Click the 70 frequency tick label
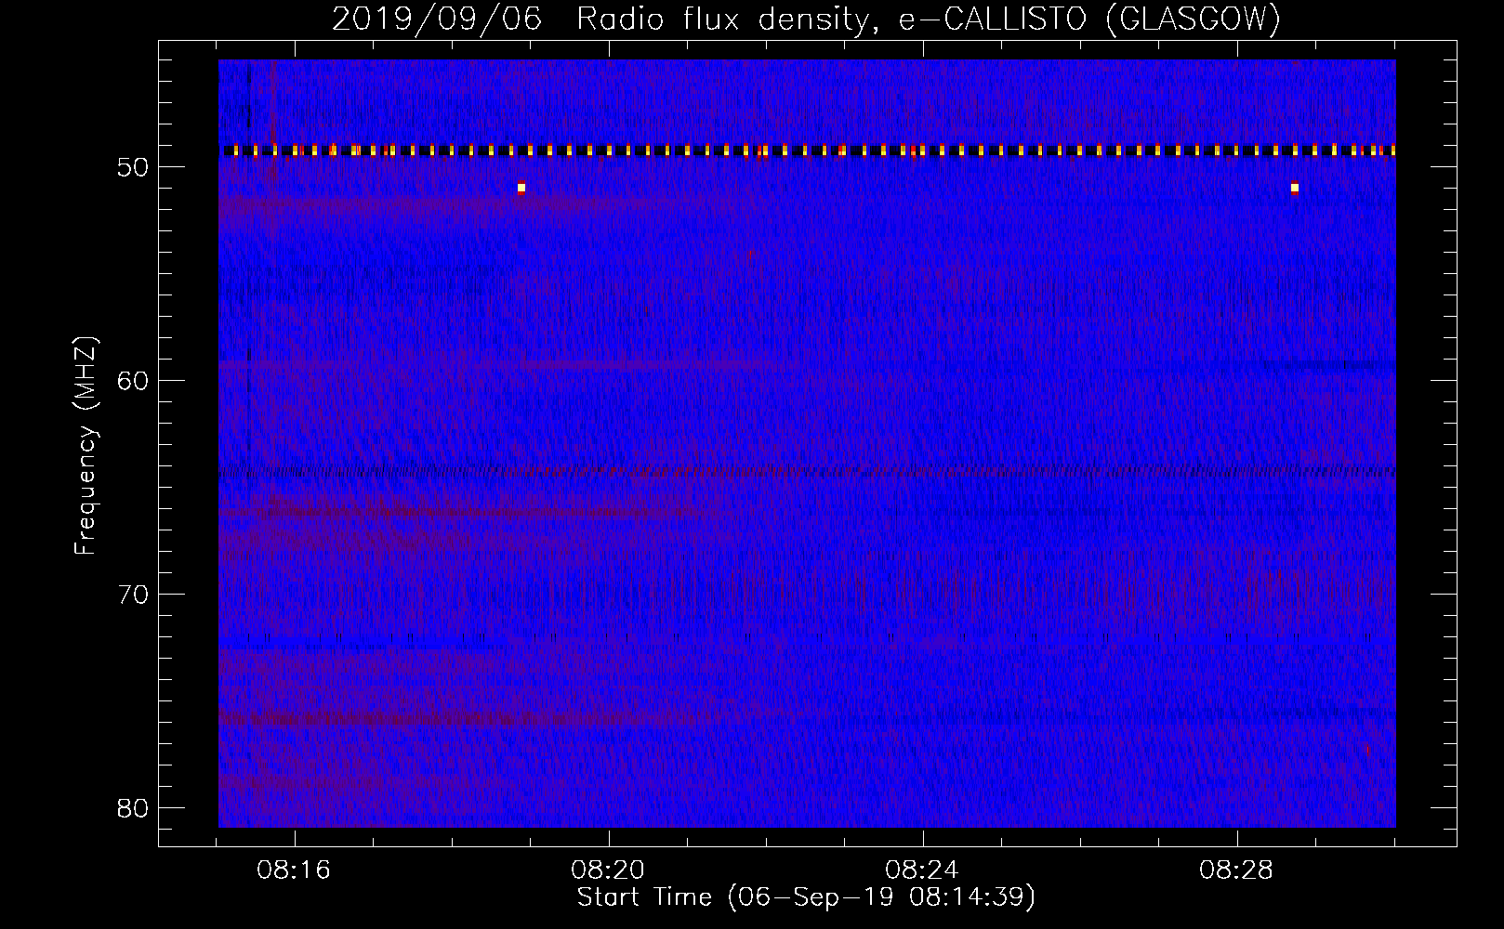The width and height of the screenshot is (1504, 929). (134, 595)
